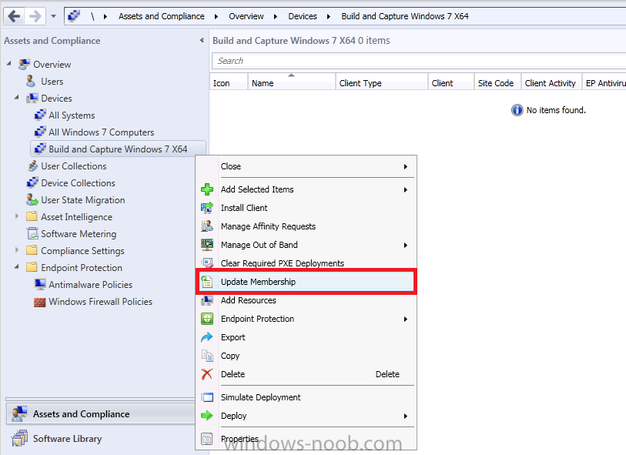Screen dimensions: 626x455
Task: Choose Manage Affinity Requests
Action: pos(306,226)
